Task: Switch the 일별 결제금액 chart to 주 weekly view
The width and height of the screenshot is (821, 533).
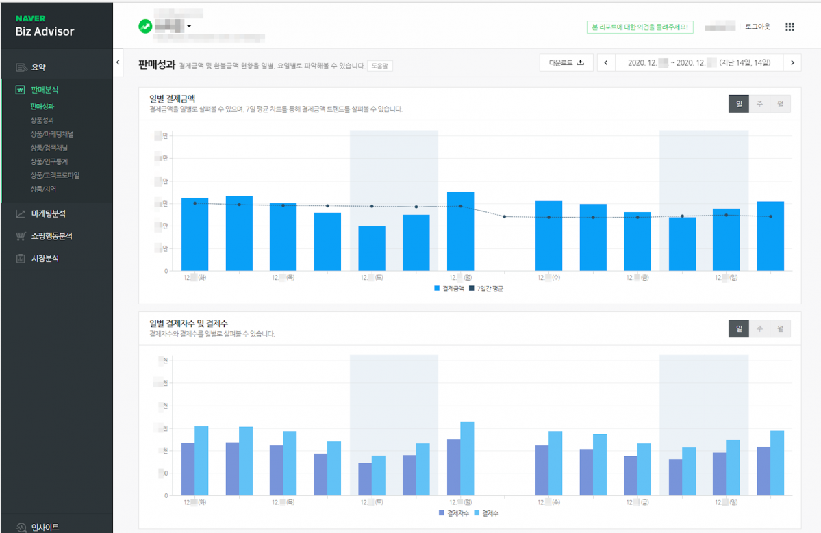Action: (760, 105)
